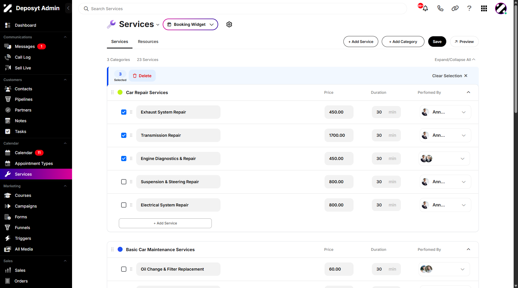
Task: Open the link icon in top bar
Action: (x=455, y=8)
